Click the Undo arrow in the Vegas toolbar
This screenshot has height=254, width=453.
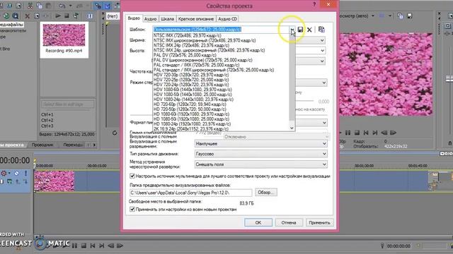point(62,6)
